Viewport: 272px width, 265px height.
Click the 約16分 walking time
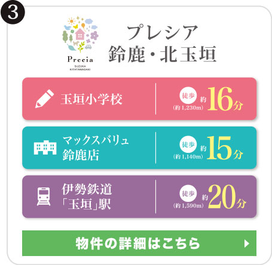pyautogui.click(x=221, y=99)
